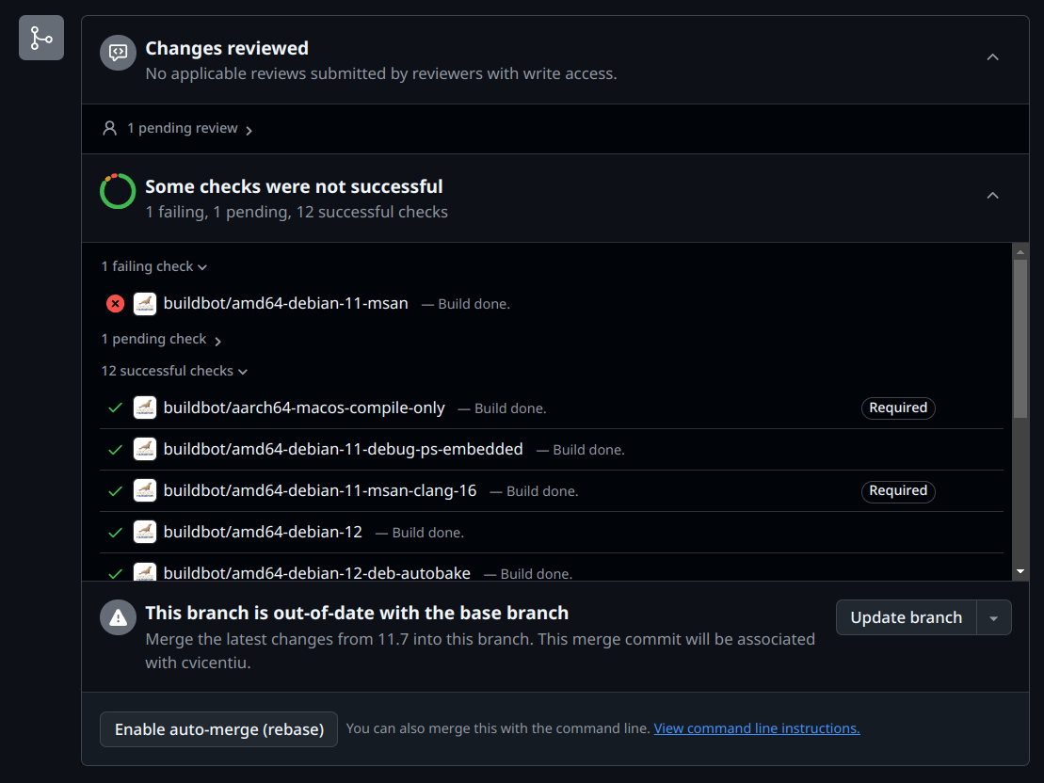Click the red failed X icon for amd64-debian-11-msan
The width and height of the screenshot is (1044, 783).
click(x=115, y=304)
